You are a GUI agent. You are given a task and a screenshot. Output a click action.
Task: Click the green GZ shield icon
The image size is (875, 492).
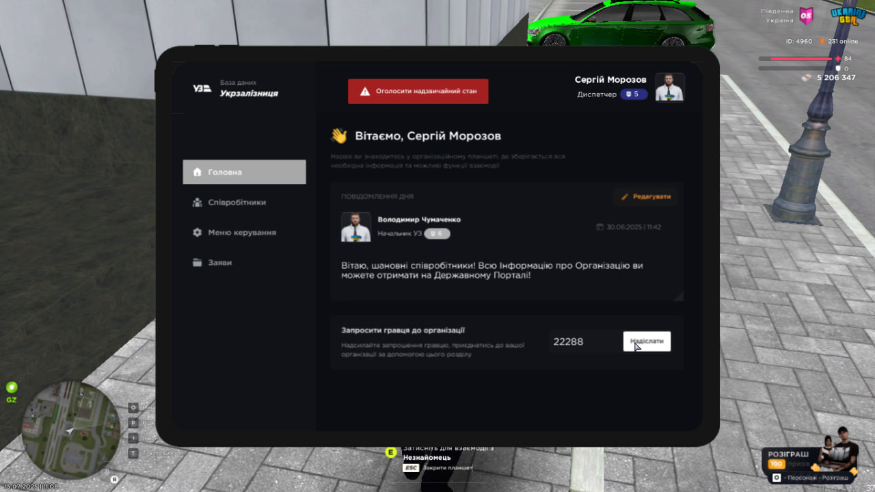(x=12, y=387)
